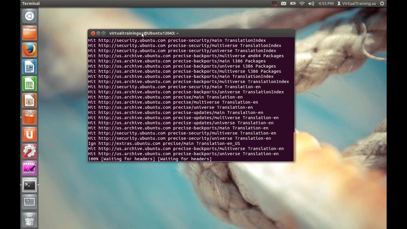The height and width of the screenshot is (229, 407).
Task: Click the 'precise-updates/universe Translation-en' line
Action: click(181, 123)
